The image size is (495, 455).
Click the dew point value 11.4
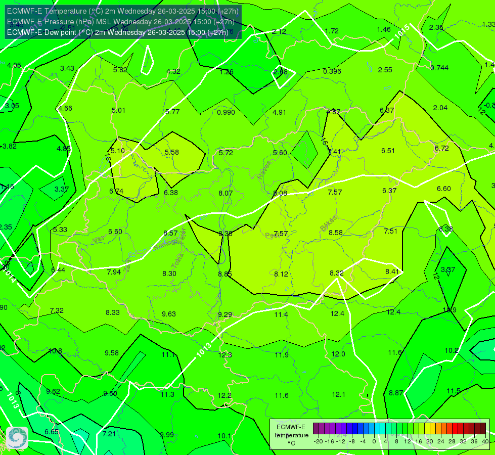pyautogui.click(x=281, y=314)
